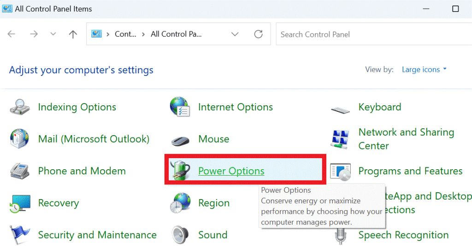
Task: Open the Indexing Options link
Action: click(77, 107)
